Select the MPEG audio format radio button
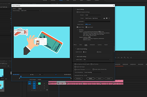 tap(98, 52)
